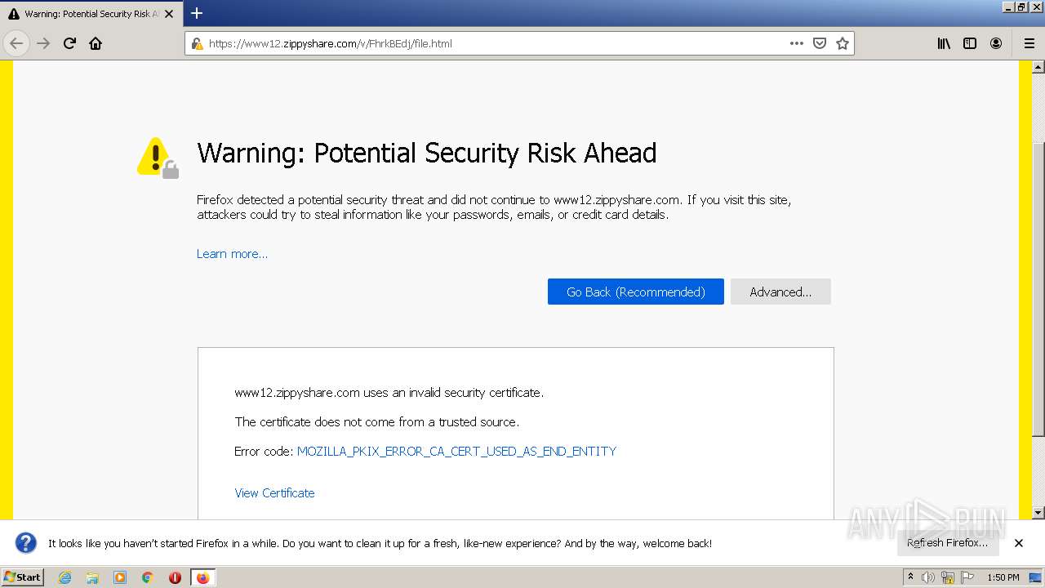The image size is (1045, 588).
Task: Click the warning triangle icon beside heading
Action: tap(158, 158)
